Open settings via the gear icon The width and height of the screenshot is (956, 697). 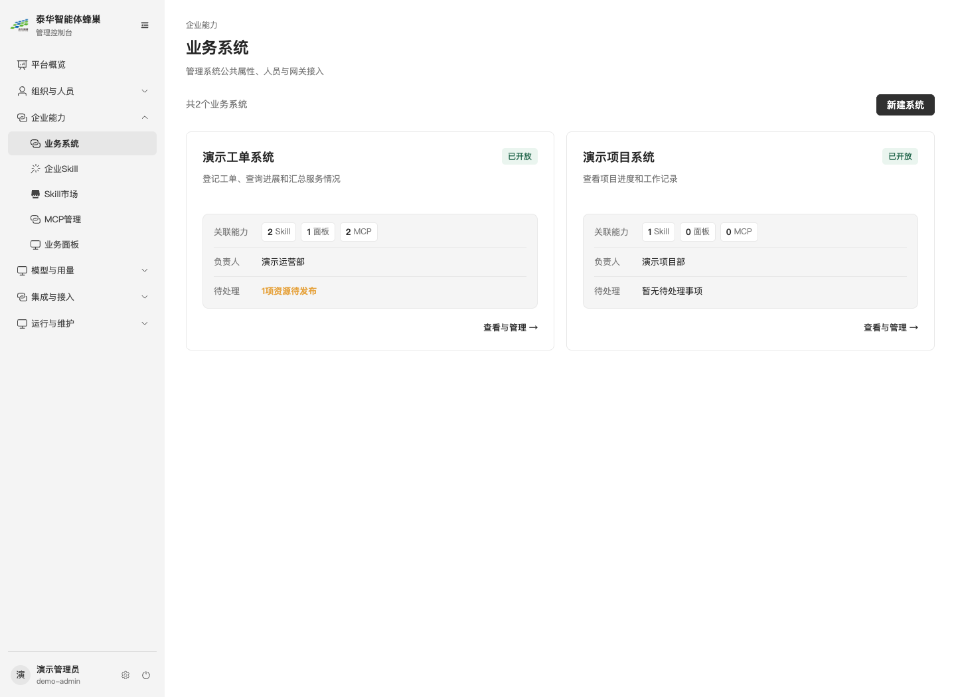click(125, 675)
